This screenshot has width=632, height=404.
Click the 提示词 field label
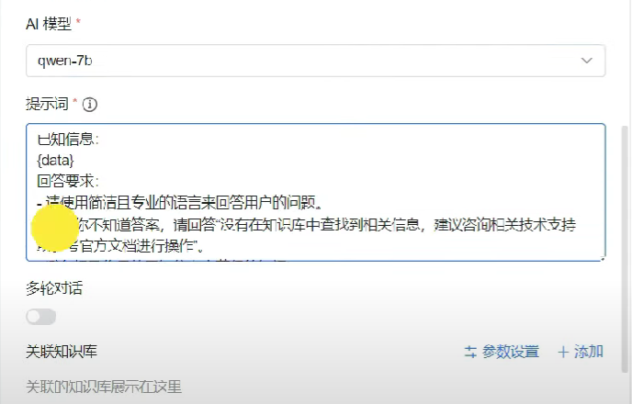coord(47,105)
